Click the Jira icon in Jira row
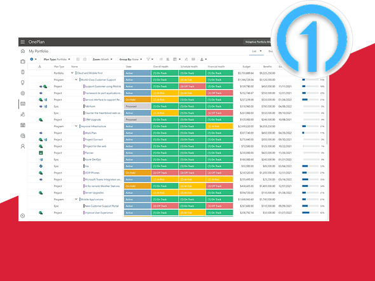 (x=41, y=166)
